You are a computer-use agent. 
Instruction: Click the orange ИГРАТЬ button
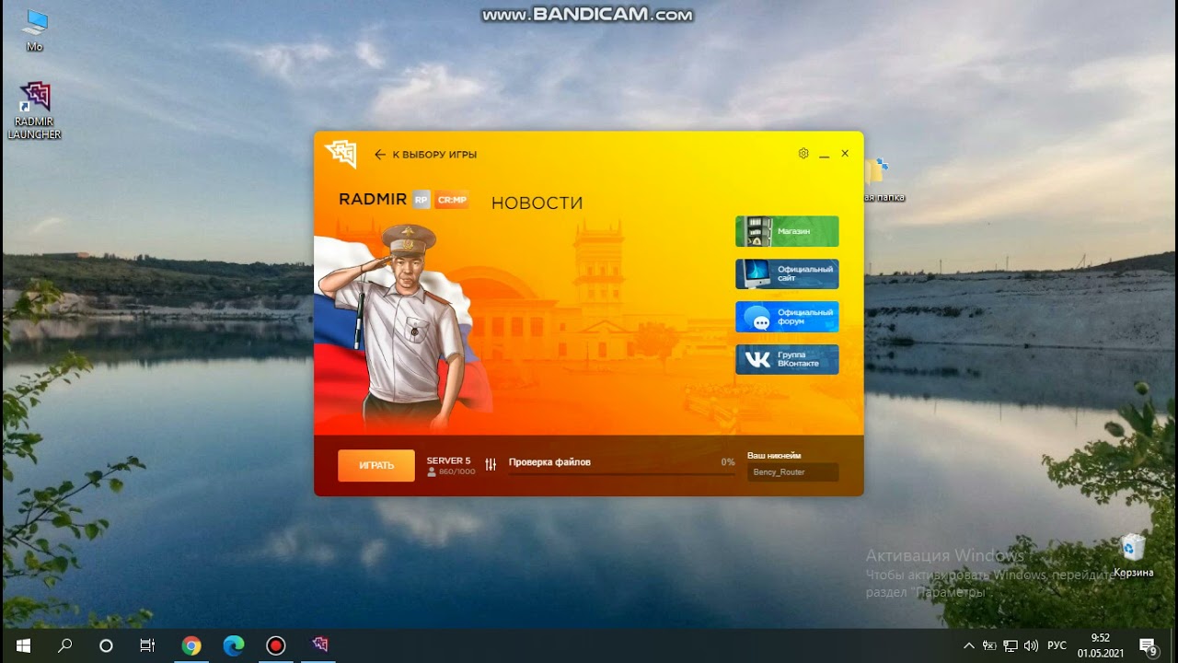(376, 465)
